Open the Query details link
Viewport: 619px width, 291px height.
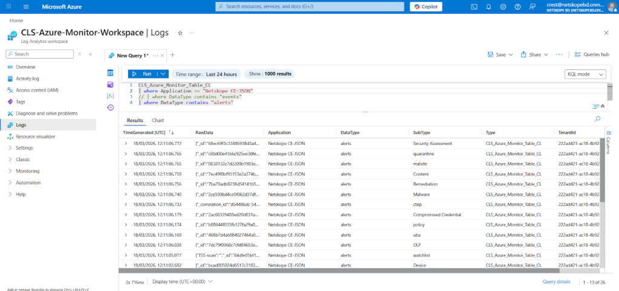pyautogui.click(x=556, y=281)
